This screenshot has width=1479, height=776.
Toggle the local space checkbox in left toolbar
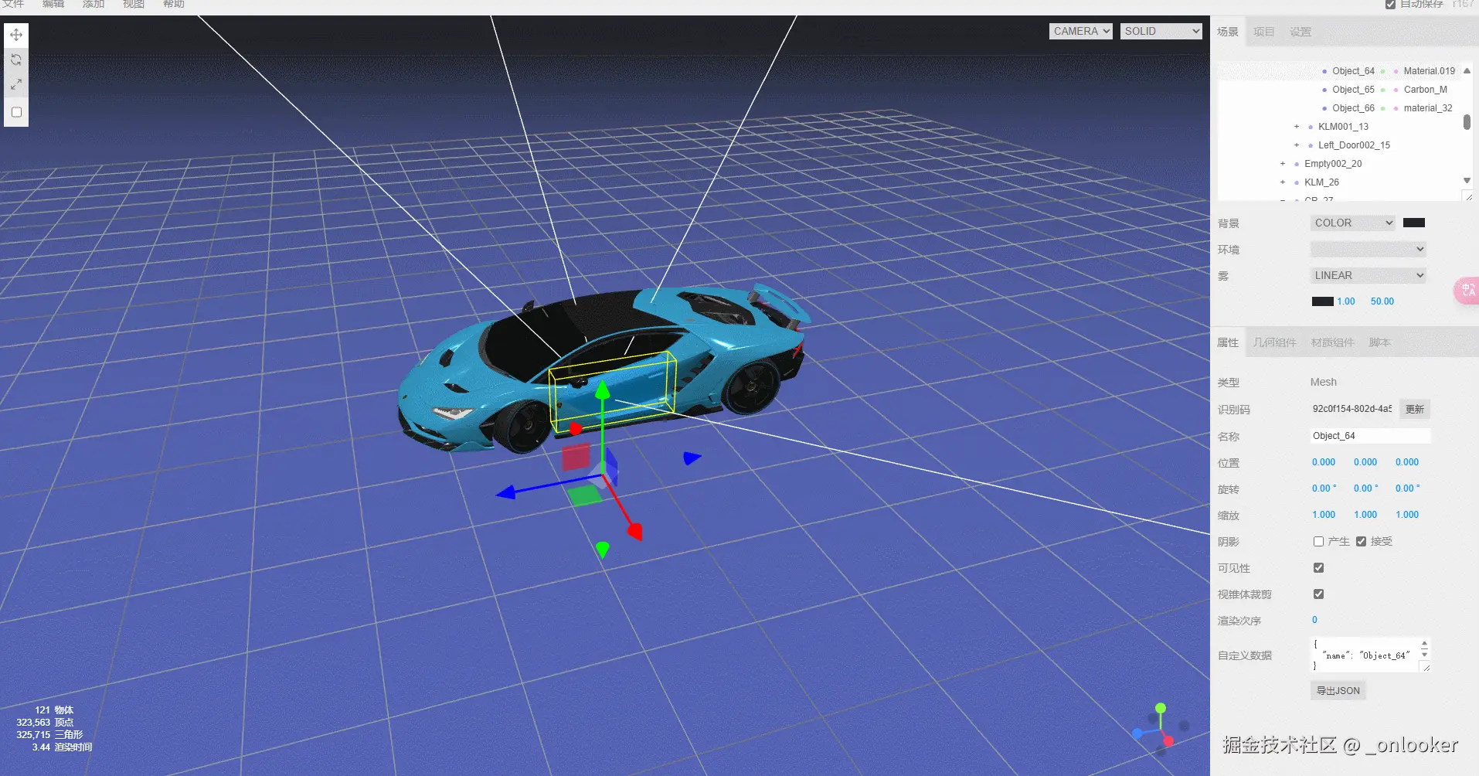click(16, 112)
